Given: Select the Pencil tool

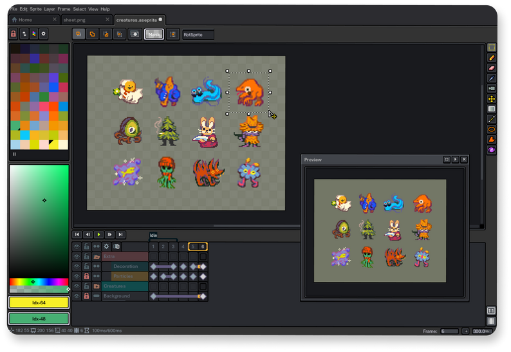Looking at the screenshot, I should point(492,57).
